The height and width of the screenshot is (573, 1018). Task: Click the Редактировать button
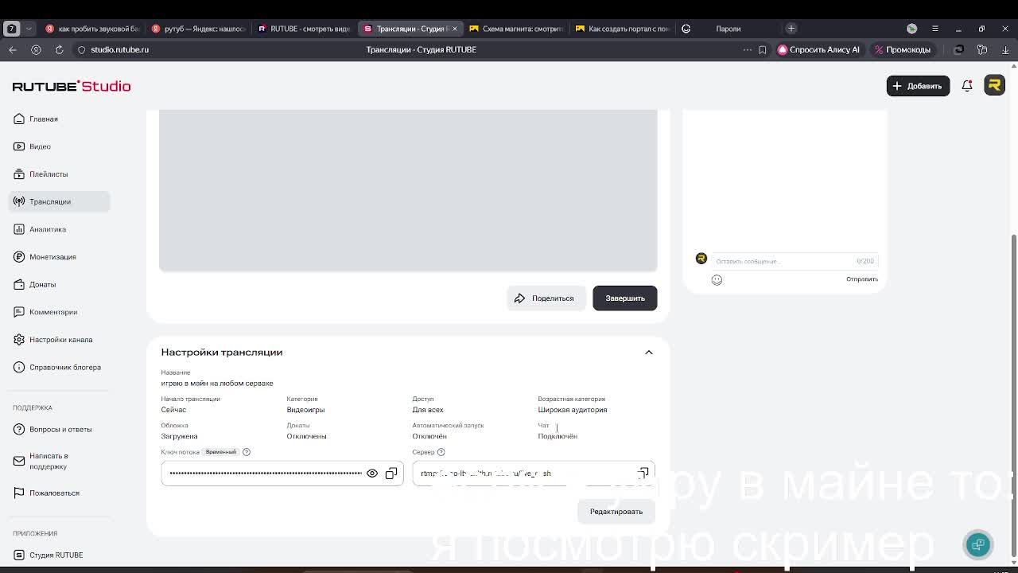tap(616, 512)
